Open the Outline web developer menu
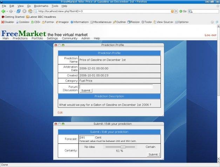The height and width of the screenshot is (167, 220). pyautogui.click(x=119, y=22)
